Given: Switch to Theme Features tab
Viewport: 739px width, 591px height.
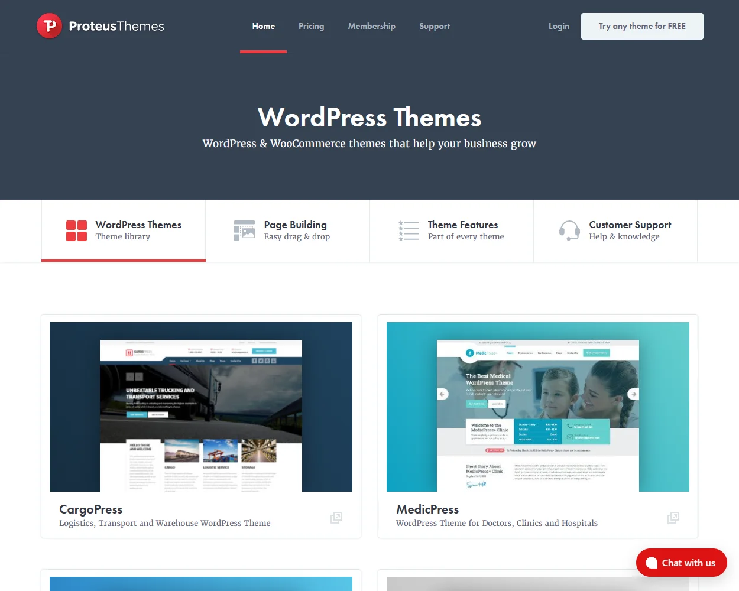Looking at the screenshot, I should (x=452, y=230).
